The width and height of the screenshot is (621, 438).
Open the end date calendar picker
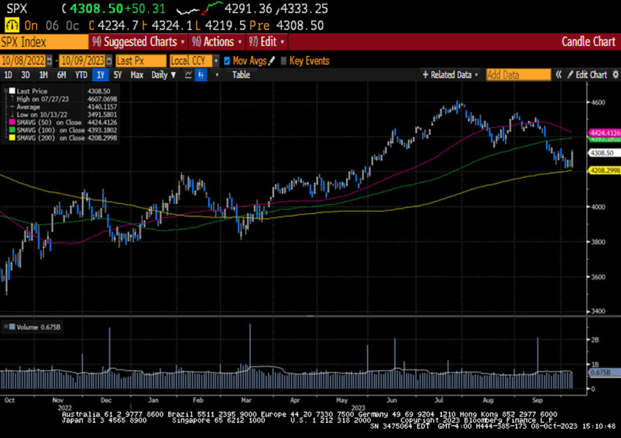[110, 61]
